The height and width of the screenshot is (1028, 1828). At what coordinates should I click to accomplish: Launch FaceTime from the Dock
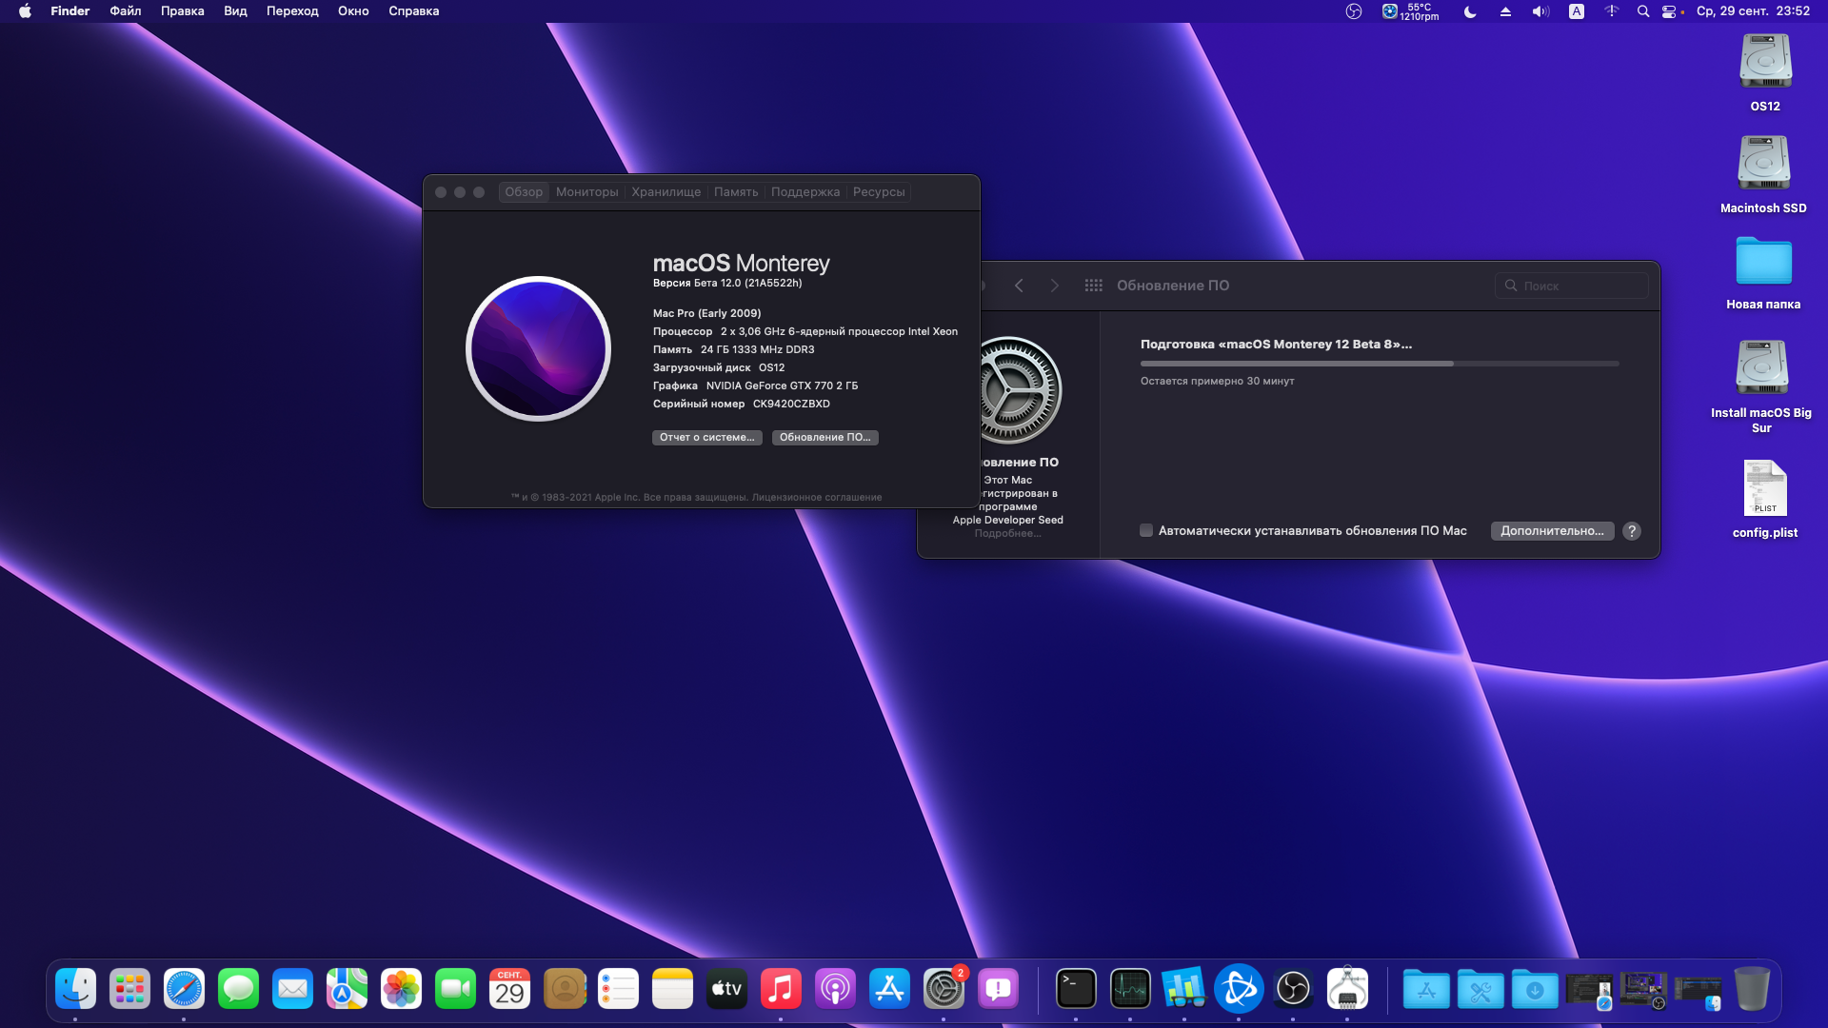tap(455, 989)
